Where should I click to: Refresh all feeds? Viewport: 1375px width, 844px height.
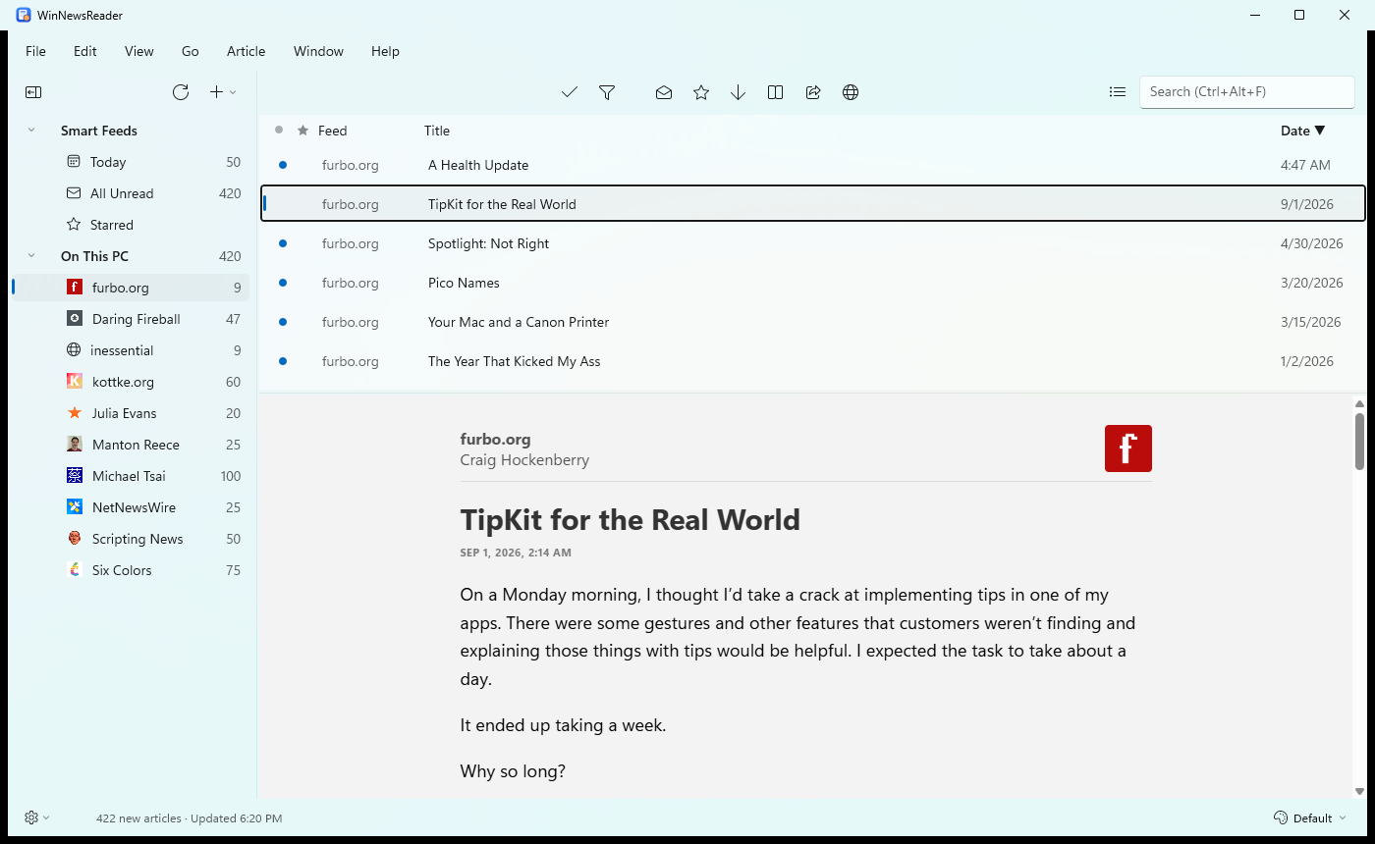pyautogui.click(x=181, y=92)
